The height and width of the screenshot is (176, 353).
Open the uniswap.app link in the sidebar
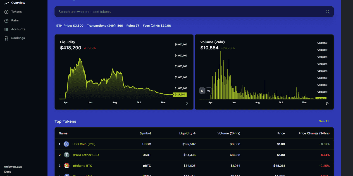click(13, 167)
